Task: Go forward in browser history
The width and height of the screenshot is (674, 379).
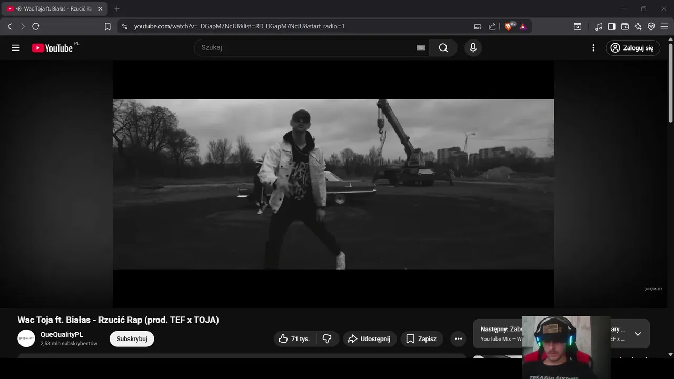Action: [23, 26]
